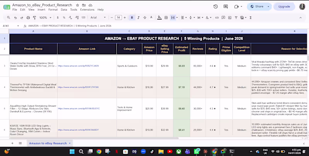Open the functions sigma menu
The width and height of the screenshot is (309, 156).
(250, 18)
